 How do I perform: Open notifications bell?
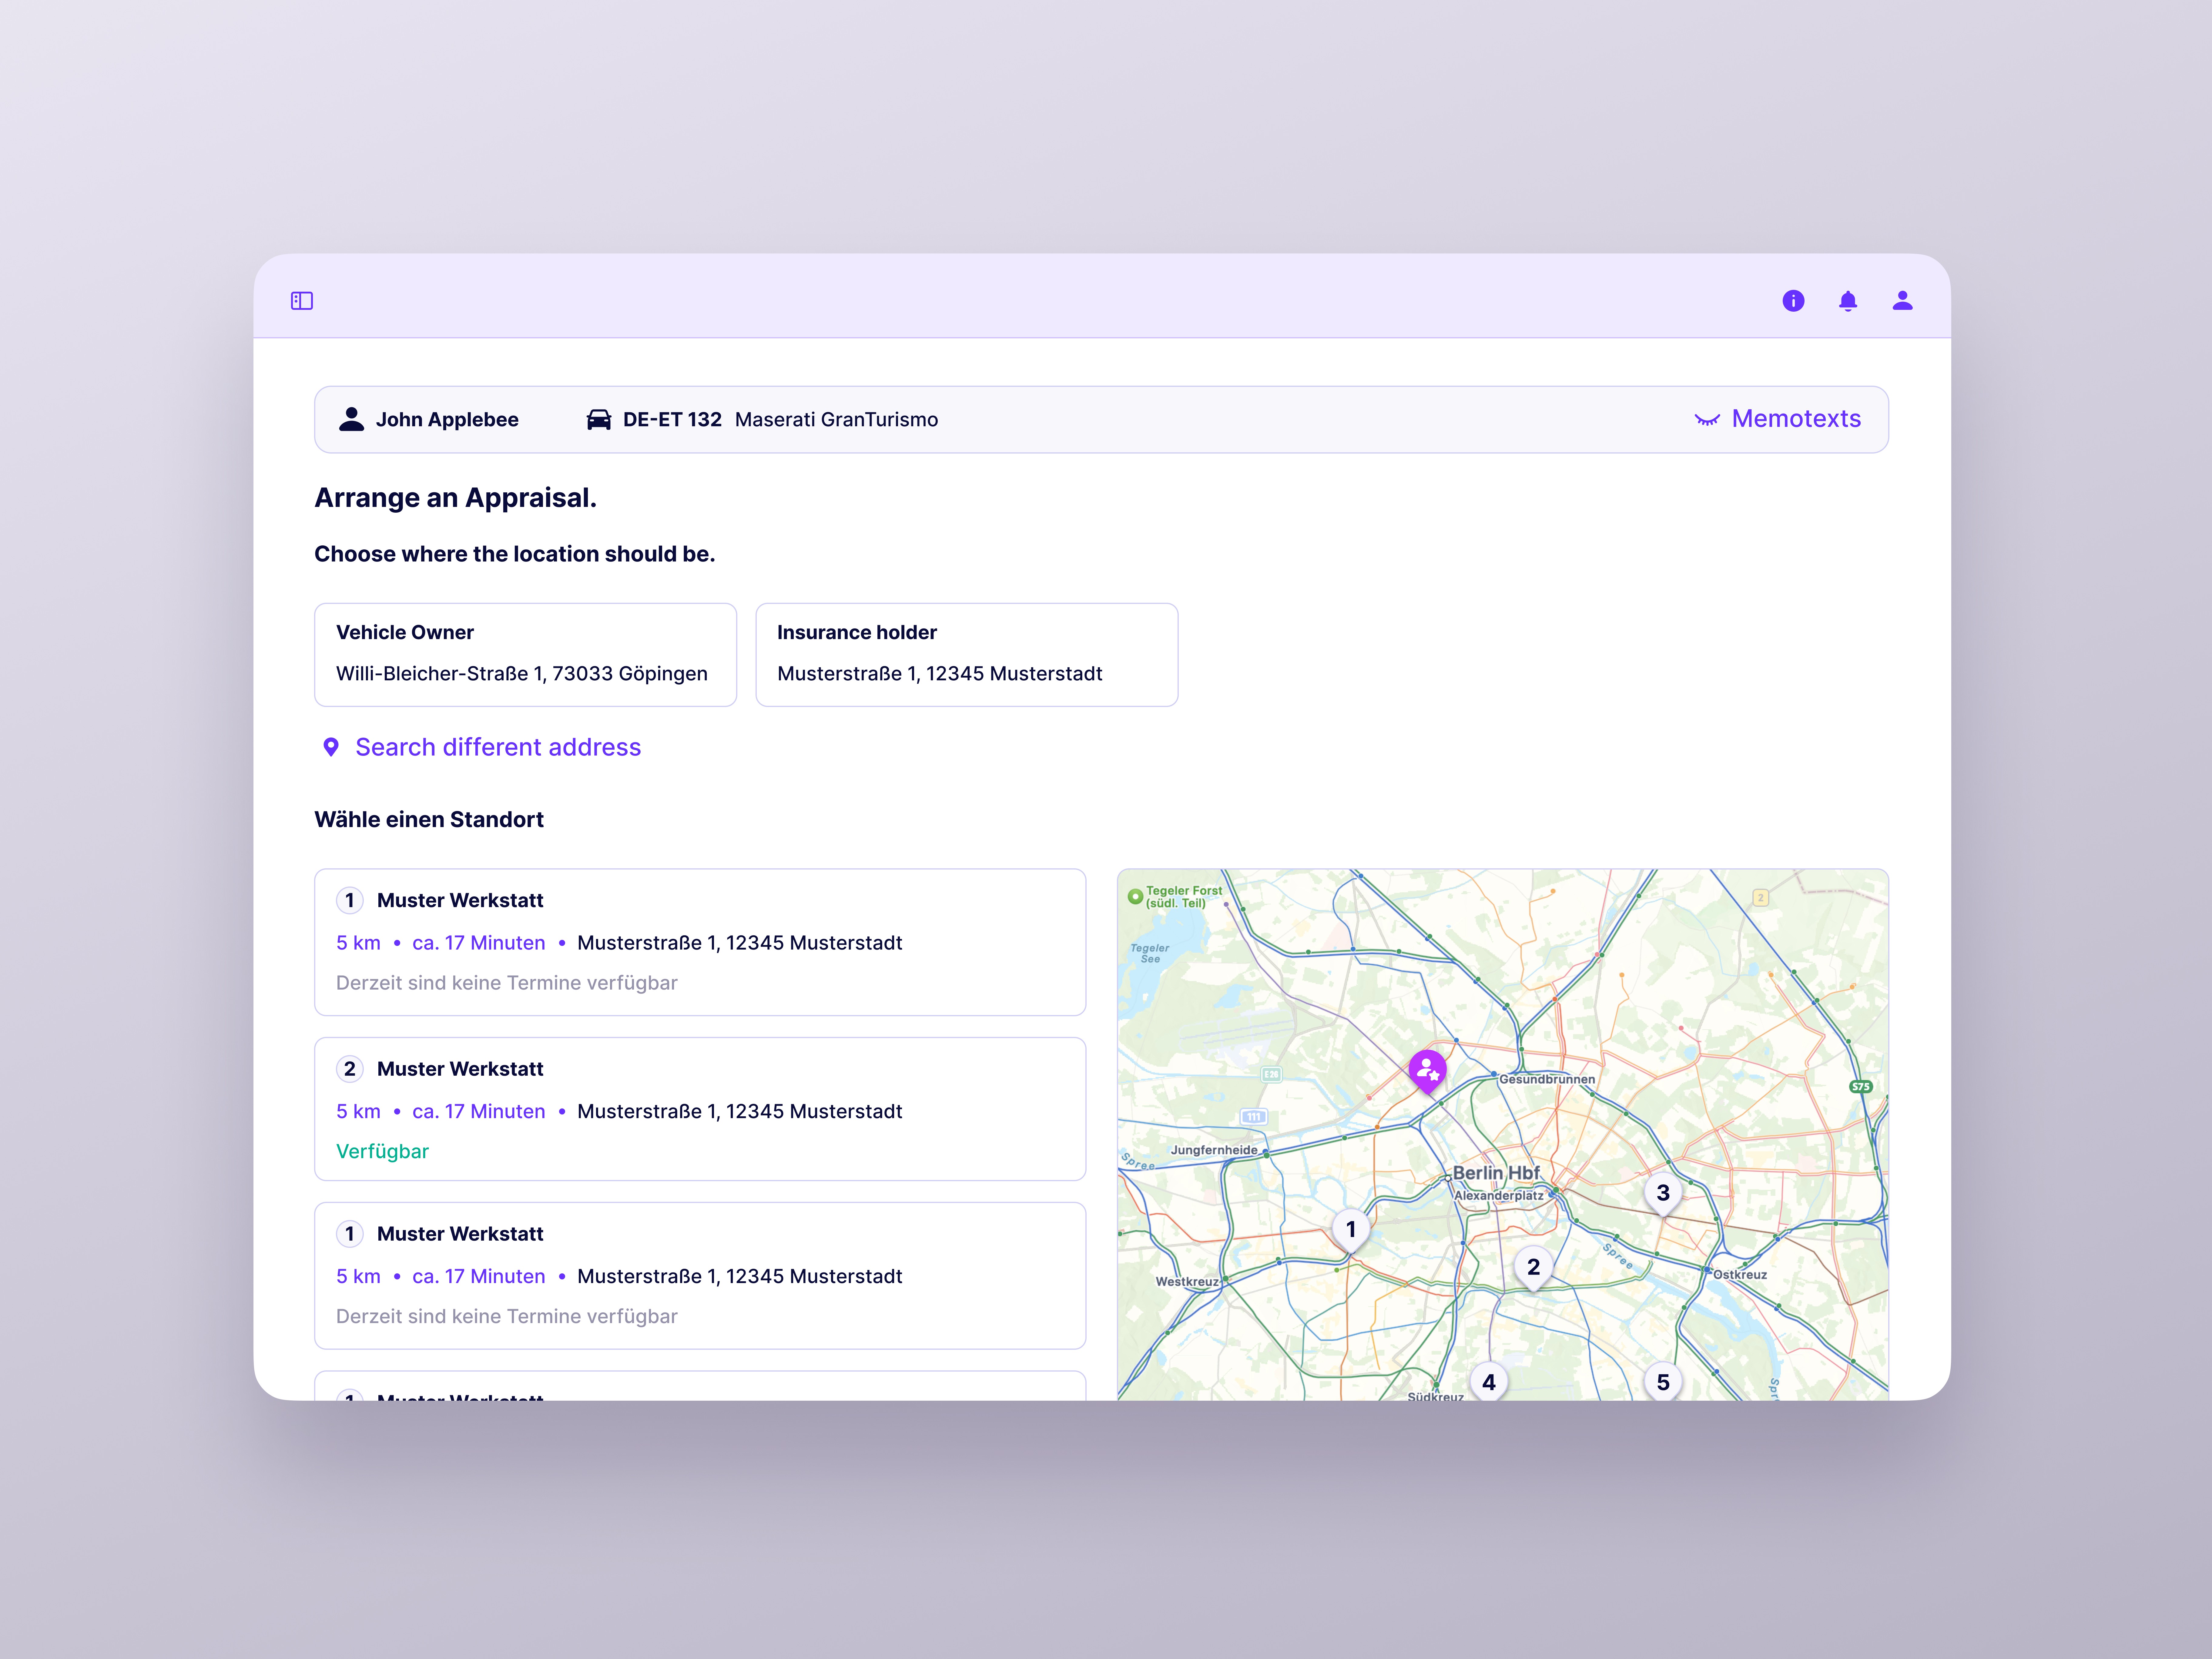[1848, 301]
